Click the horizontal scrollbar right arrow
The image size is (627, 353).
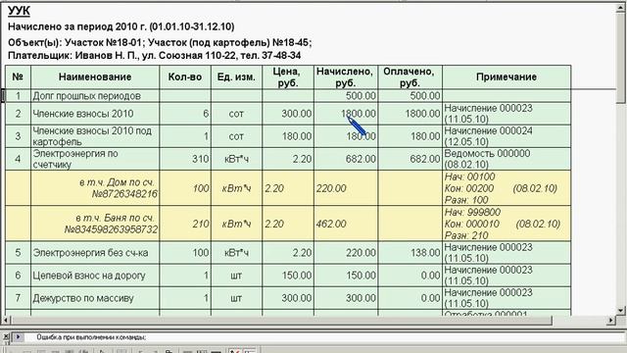(610, 321)
